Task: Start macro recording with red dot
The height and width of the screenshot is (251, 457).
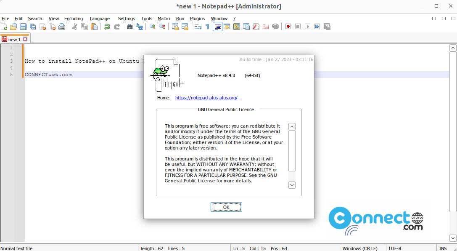Action: tap(288, 27)
